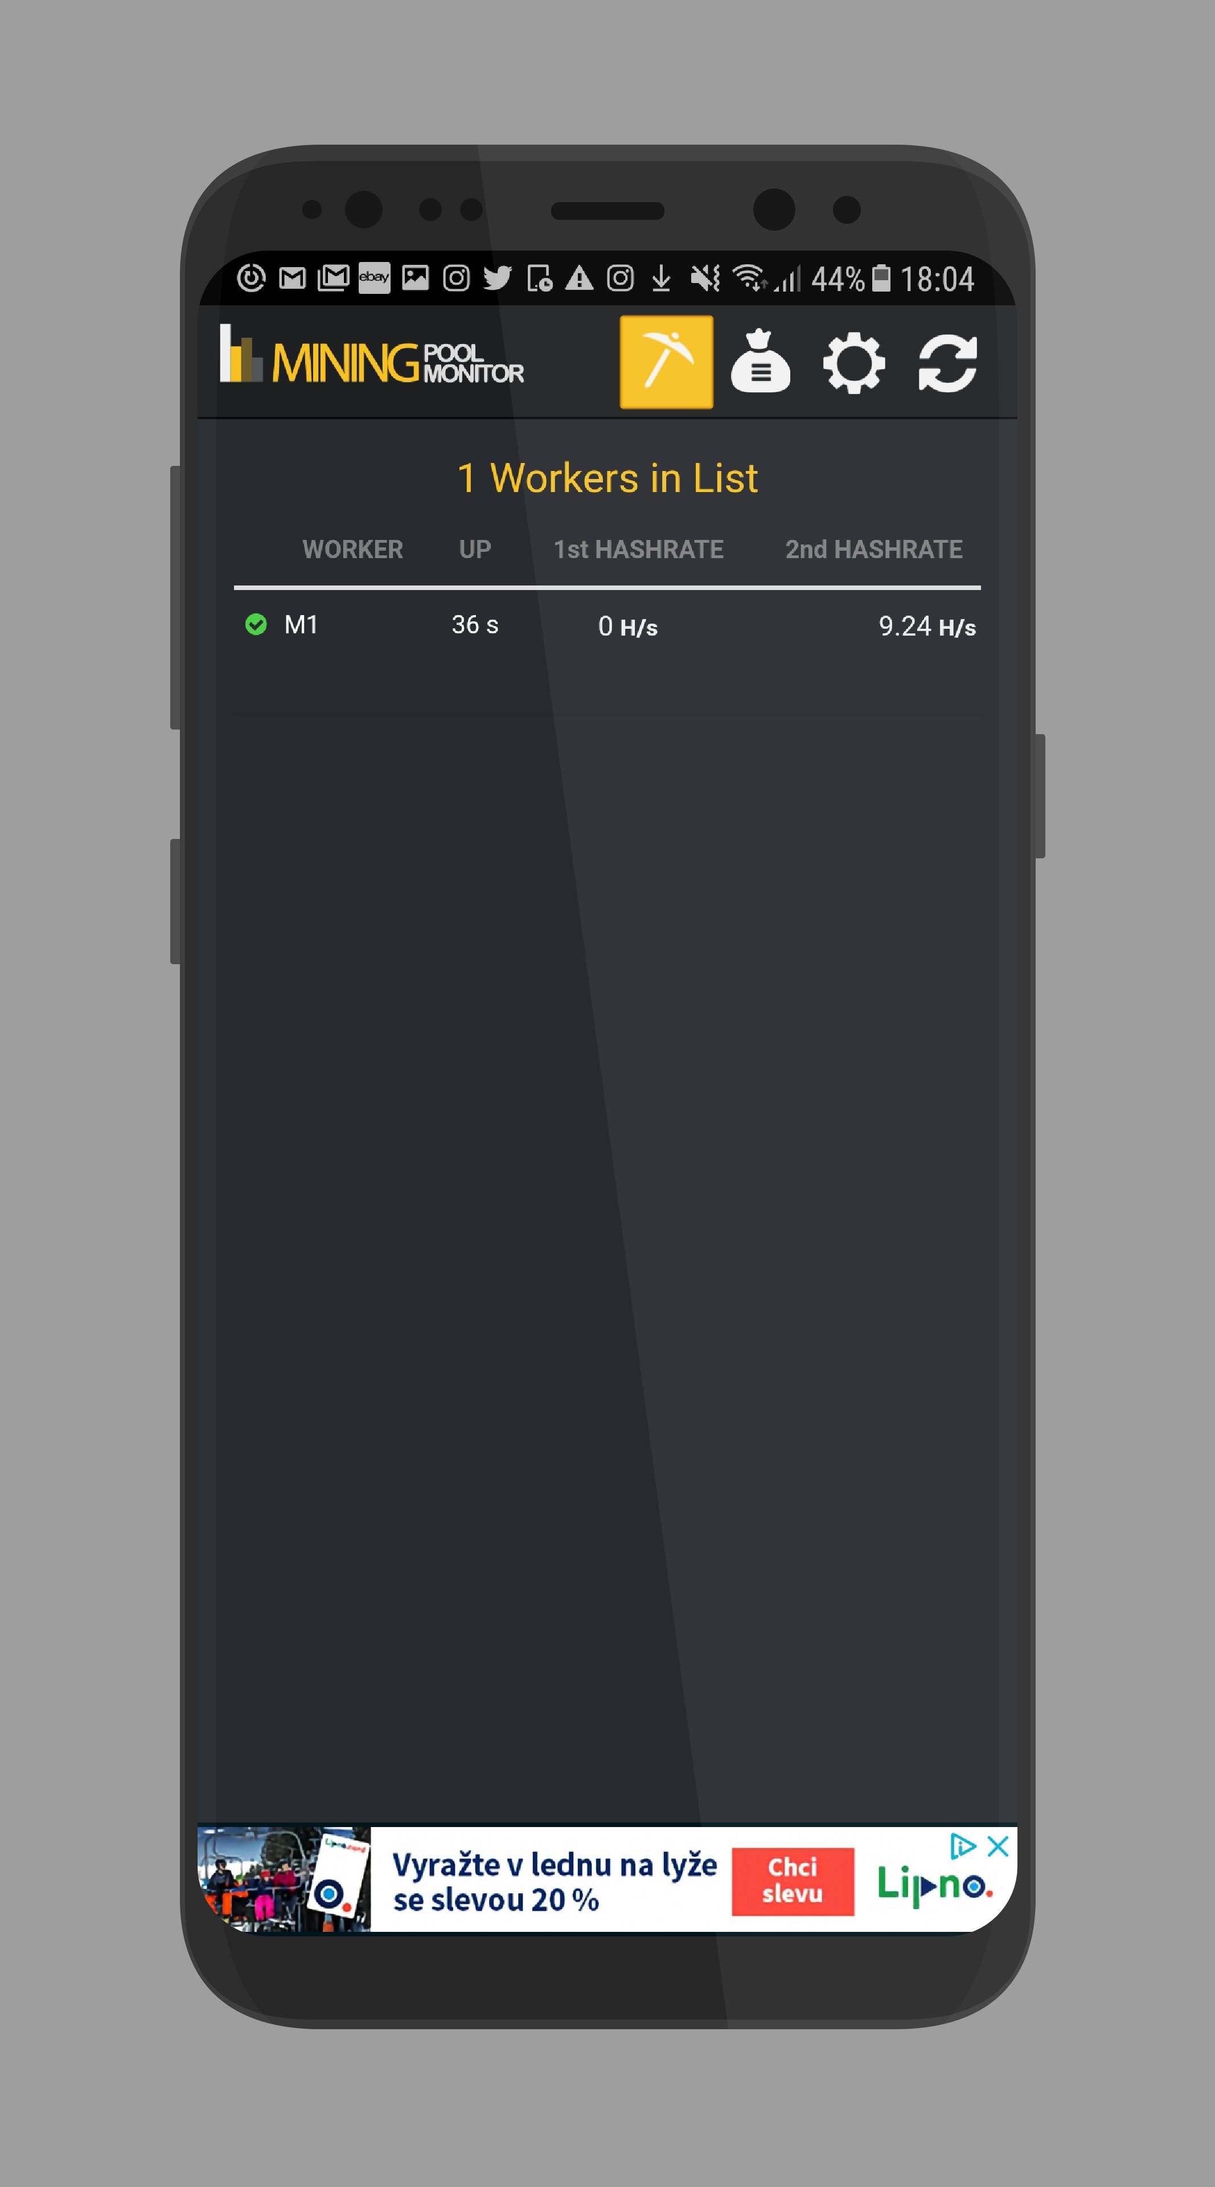Sort by the 2nd HASHRATE column header
The image size is (1215, 2187).
(x=874, y=549)
